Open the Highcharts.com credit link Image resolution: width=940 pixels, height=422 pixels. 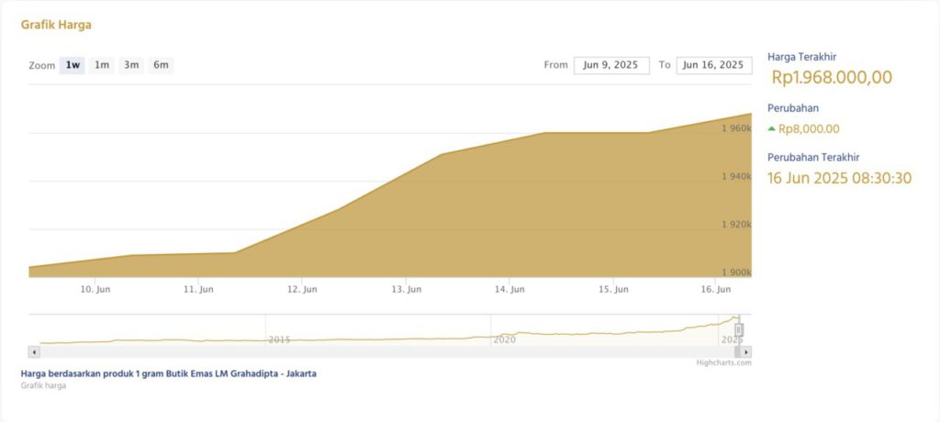[x=723, y=362]
